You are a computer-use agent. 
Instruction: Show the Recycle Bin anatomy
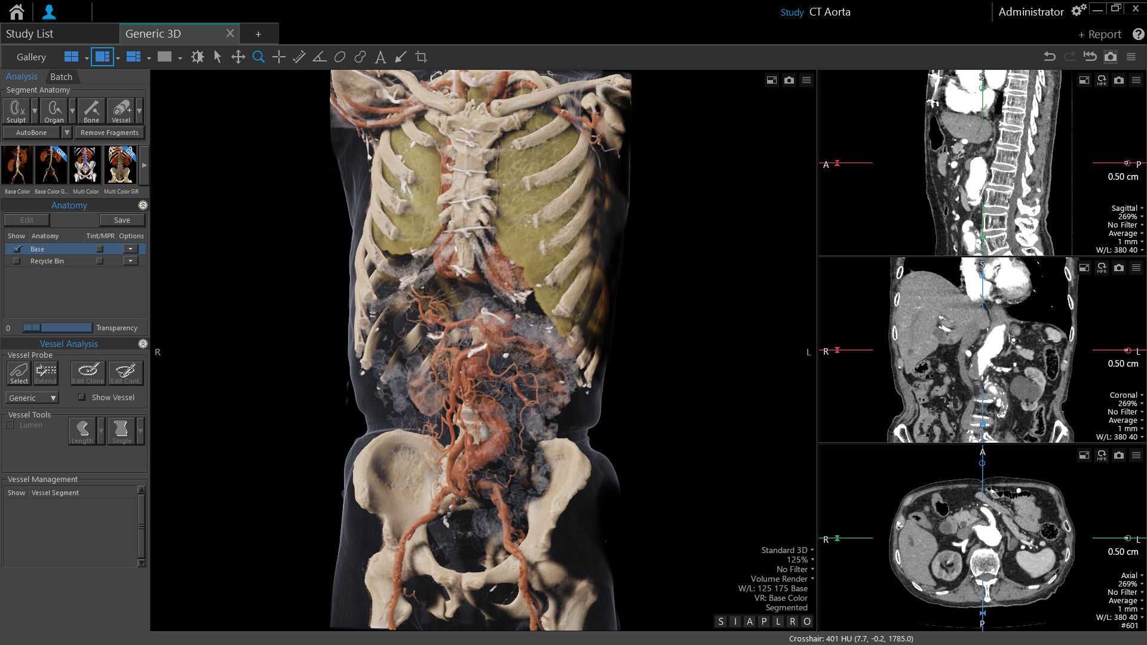coord(17,261)
